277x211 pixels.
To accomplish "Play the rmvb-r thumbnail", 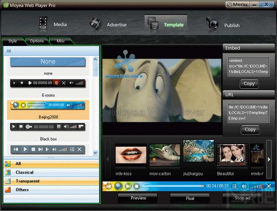I will point(257,155).
